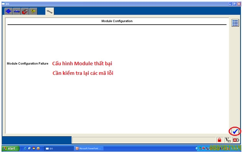Open the red toolbox tab
Screen dimensions: 244x152
[25, 11]
